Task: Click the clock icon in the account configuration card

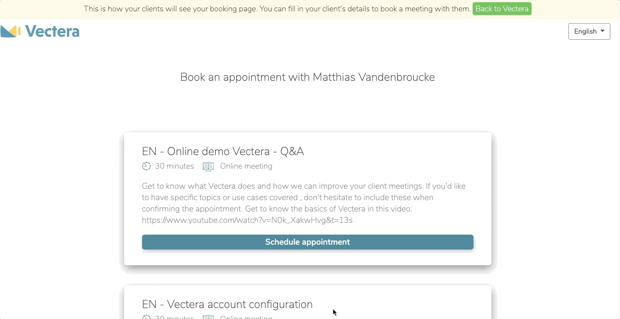Action: [146, 317]
